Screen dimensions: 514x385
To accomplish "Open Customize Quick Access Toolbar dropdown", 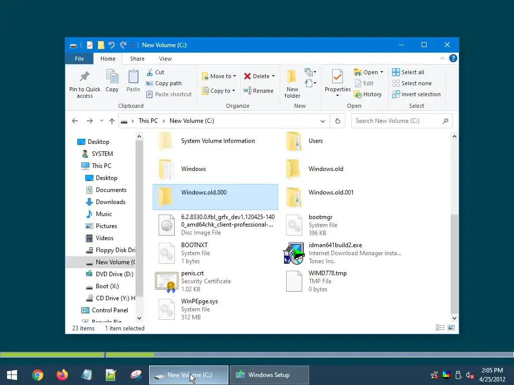I will 132,46.
